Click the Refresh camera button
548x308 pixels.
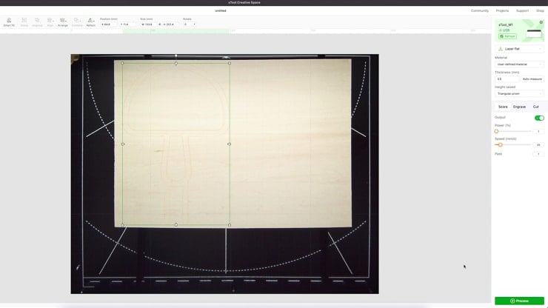point(507,36)
